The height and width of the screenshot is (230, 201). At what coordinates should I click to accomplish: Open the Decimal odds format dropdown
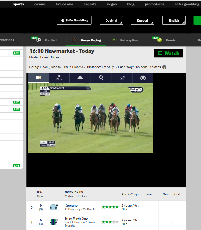point(111,21)
